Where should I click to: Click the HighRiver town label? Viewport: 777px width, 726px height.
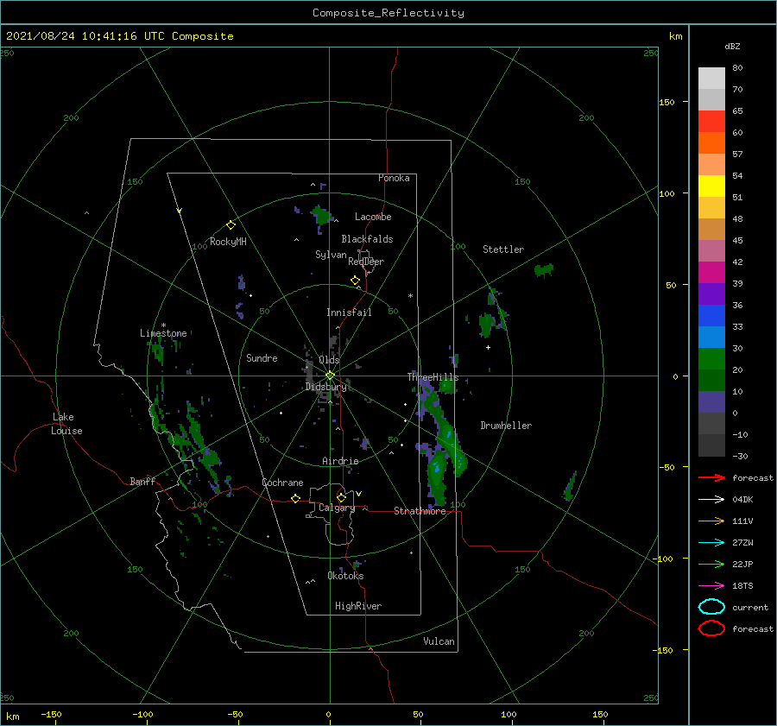pos(358,606)
